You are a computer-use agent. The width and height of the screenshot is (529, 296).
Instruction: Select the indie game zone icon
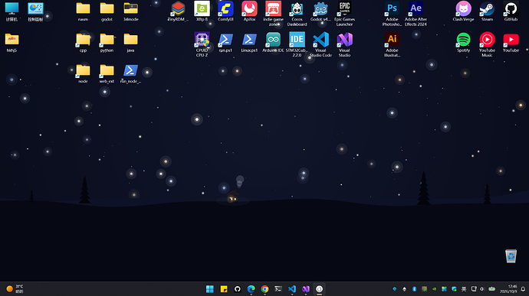273,14
